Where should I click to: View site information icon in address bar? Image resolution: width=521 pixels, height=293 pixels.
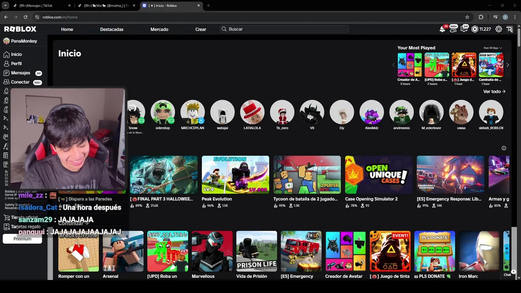tap(37, 17)
